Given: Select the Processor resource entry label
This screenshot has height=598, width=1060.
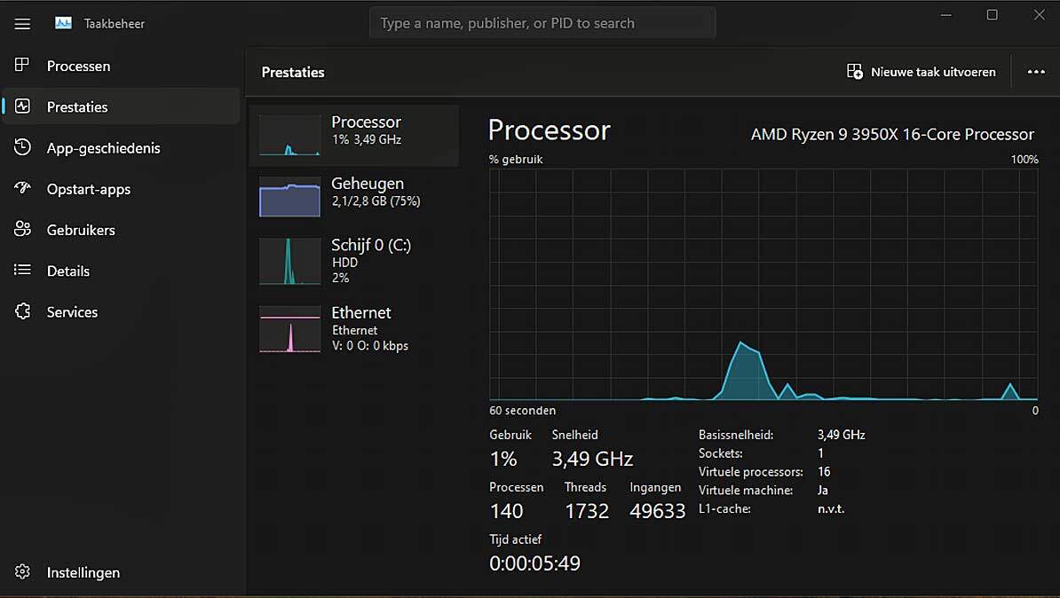Looking at the screenshot, I should tap(366, 122).
